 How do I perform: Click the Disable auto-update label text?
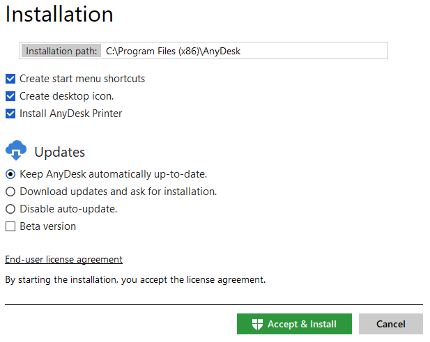68,209
